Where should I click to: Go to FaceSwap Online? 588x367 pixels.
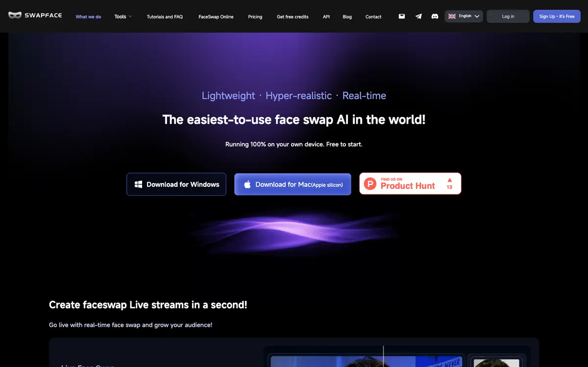216,17
